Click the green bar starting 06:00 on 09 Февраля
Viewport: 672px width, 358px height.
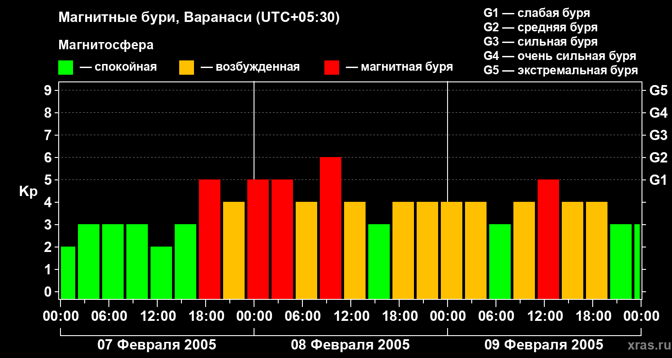[500, 262]
